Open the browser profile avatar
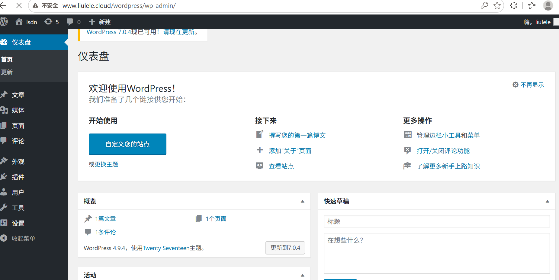 click(548, 5)
